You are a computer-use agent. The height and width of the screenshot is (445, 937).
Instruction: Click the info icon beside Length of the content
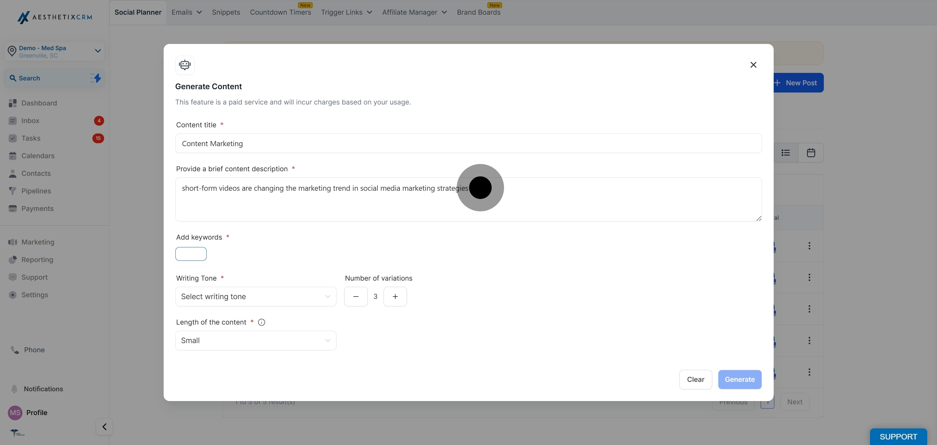point(262,322)
